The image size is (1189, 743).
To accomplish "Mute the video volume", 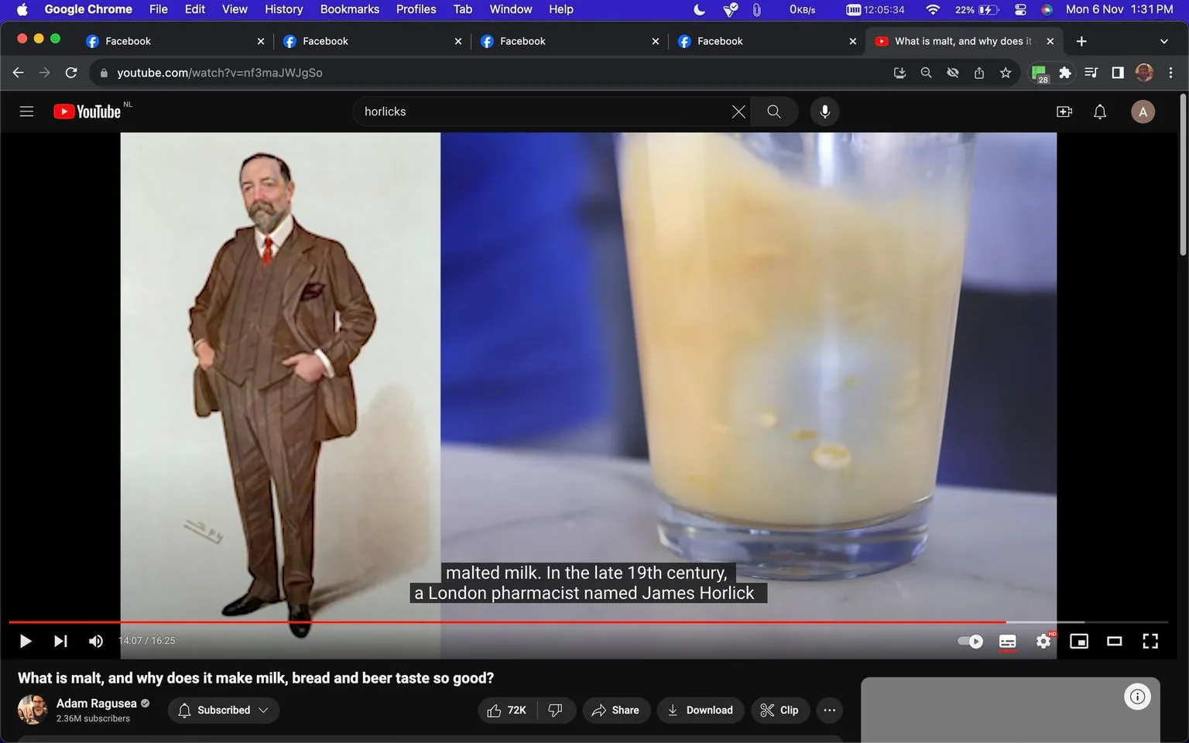I will pos(95,641).
